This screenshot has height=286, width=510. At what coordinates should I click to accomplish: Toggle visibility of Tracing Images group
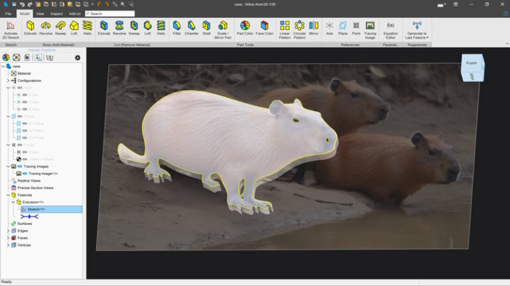[19, 166]
